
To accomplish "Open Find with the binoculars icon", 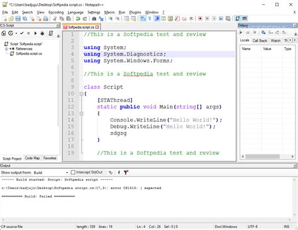I will [94, 19].
